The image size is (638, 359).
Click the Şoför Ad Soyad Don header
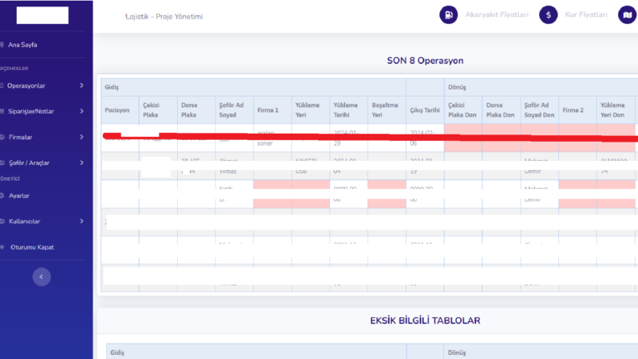539,110
